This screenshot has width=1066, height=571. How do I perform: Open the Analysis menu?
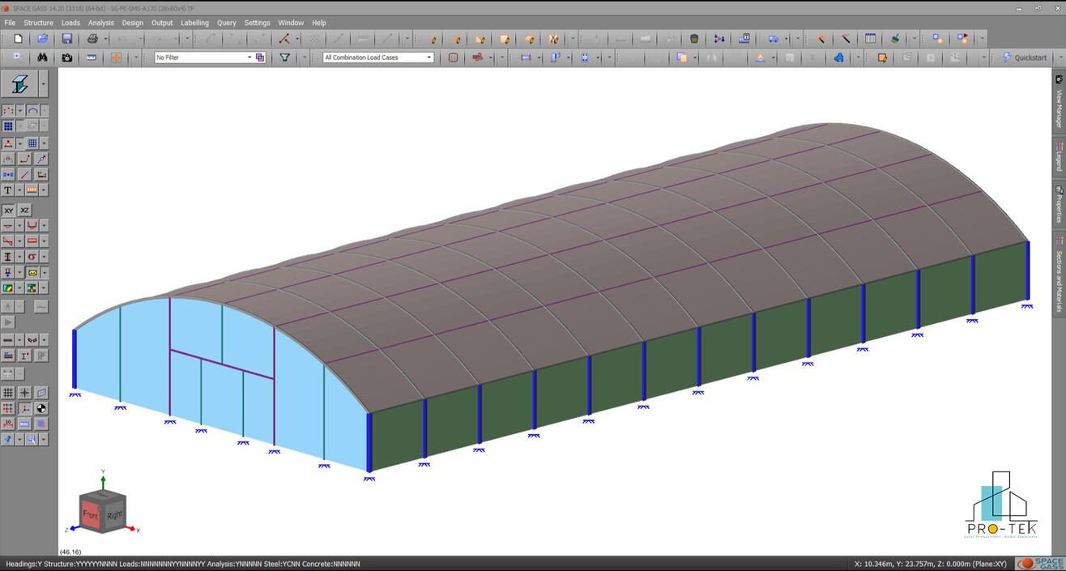100,23
